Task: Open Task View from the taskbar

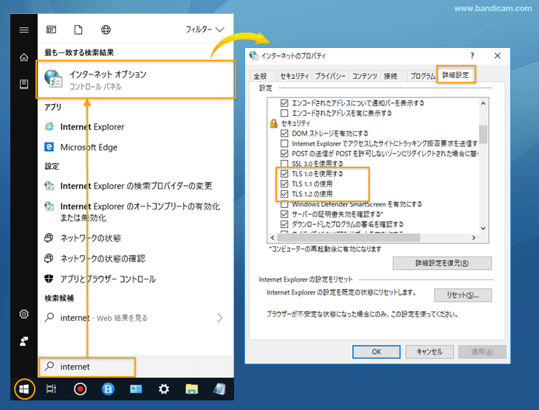Action: click(x=51, y=389)
